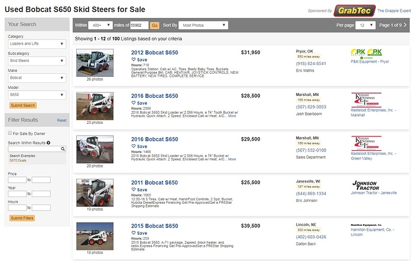Click The Grapple Expert sponsor link
Screen dimensions: 411x261
[394, 11]
